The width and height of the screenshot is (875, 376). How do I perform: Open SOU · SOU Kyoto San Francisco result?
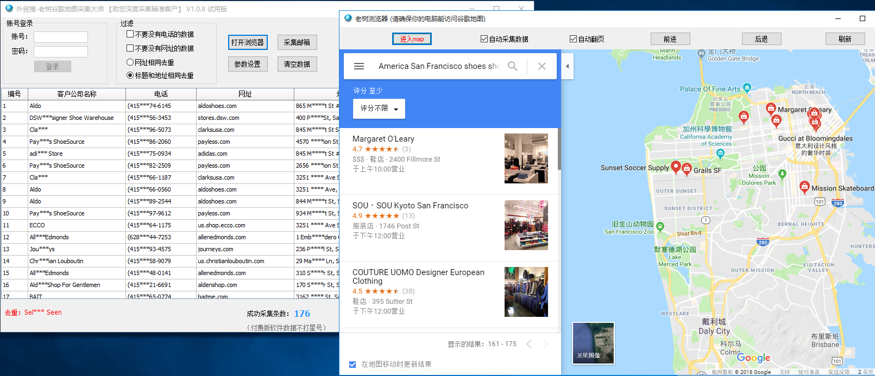410,206
